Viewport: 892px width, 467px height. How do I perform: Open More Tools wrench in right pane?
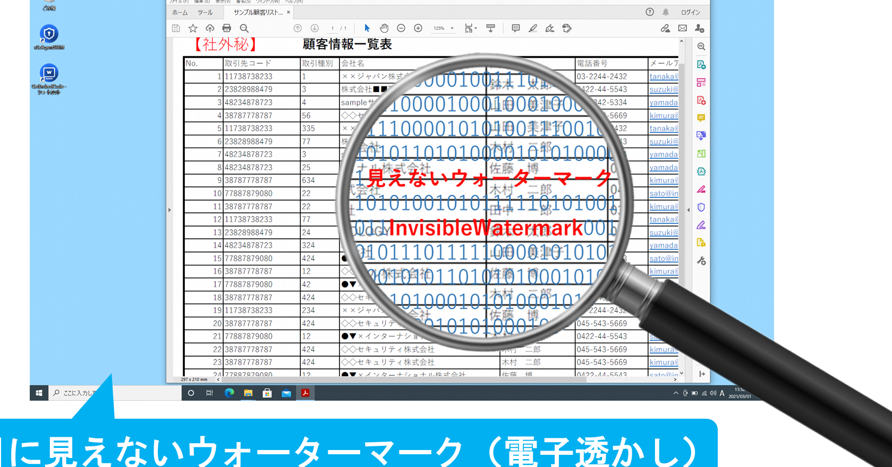pyautogui.click(x=701, y=261)
